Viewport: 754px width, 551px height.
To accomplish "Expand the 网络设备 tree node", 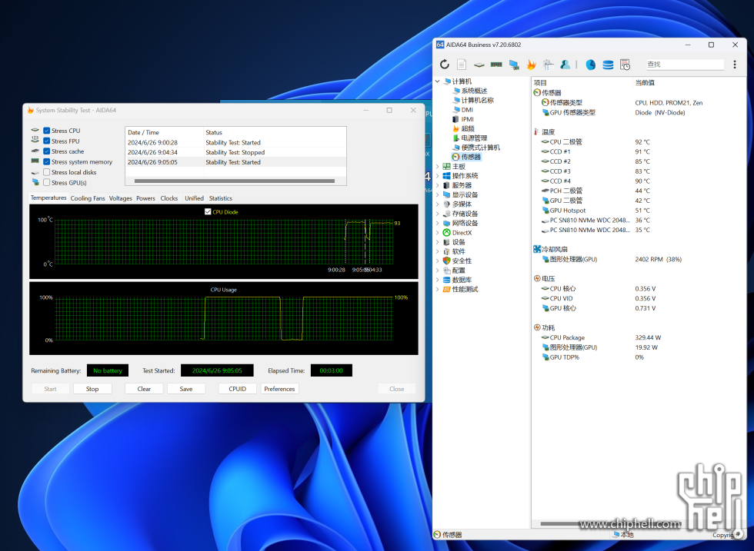I will tap(438, 223).
